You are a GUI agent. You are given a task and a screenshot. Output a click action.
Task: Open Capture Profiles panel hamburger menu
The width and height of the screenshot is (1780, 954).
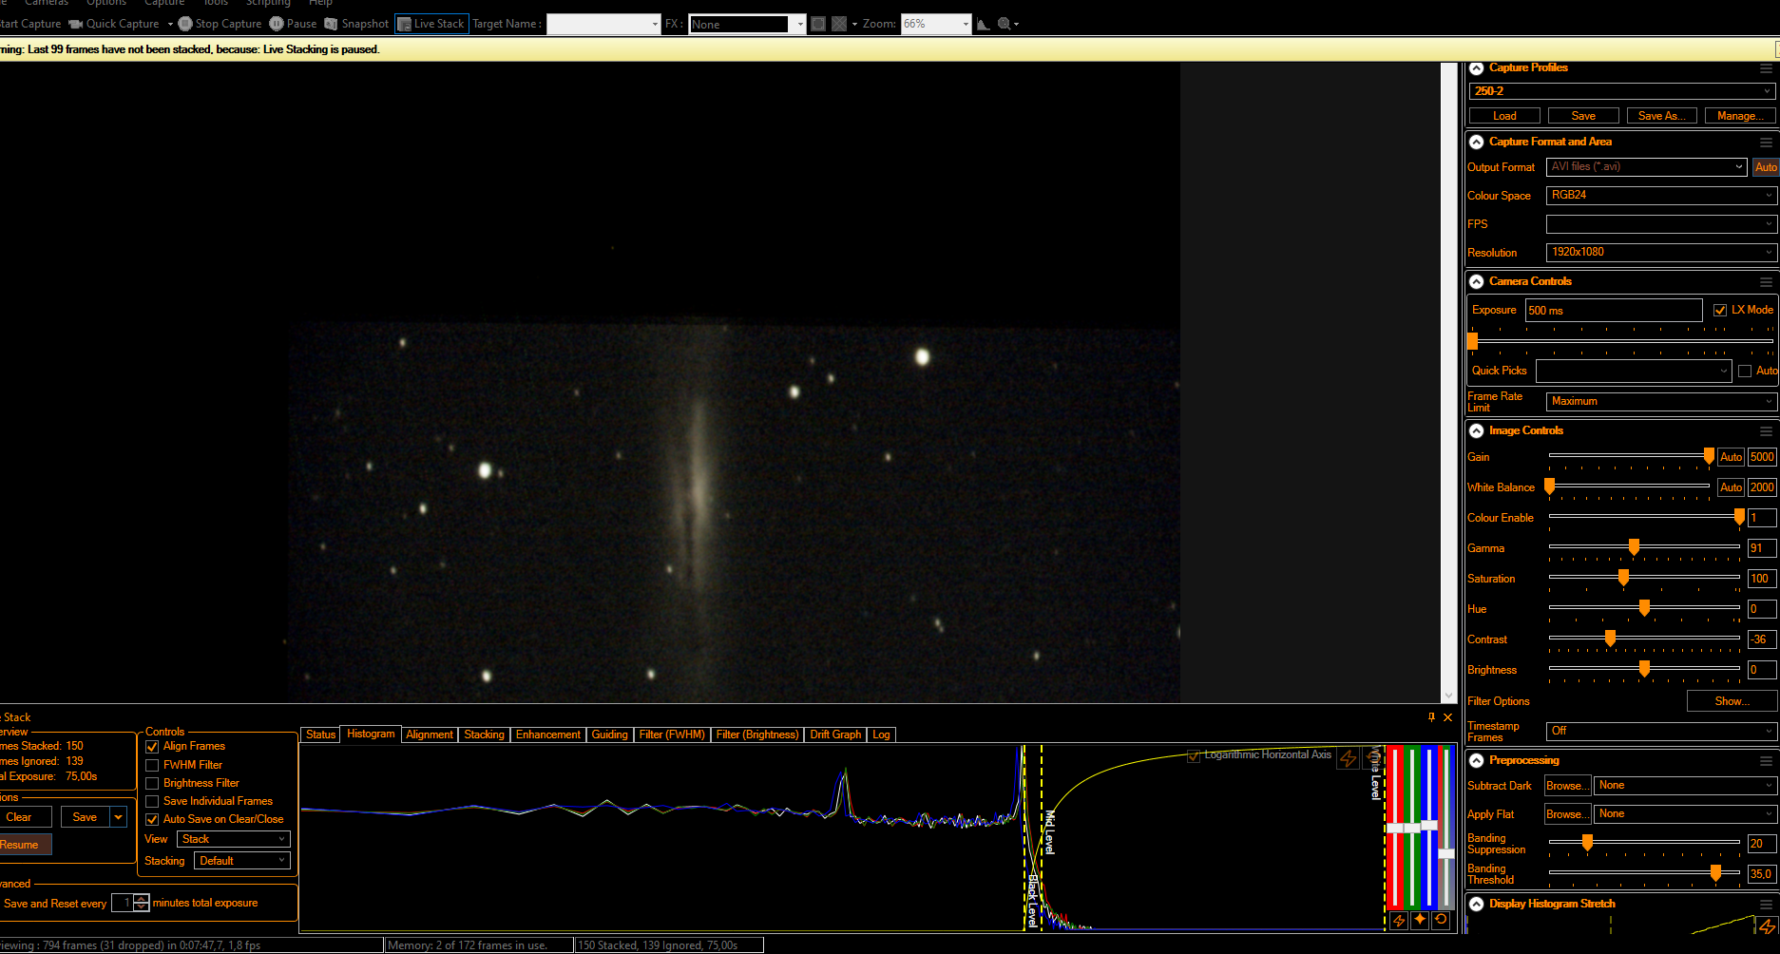coord(1766,68)
